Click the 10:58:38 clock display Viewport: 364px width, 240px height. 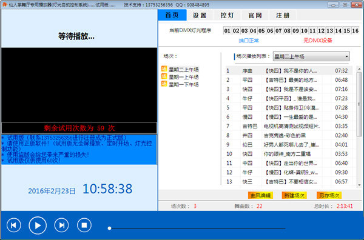107,189
